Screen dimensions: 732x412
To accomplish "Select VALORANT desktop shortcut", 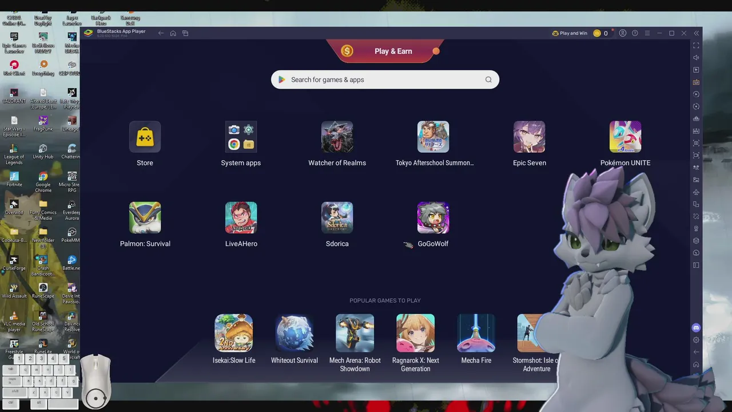I will (x=14, y=96).
